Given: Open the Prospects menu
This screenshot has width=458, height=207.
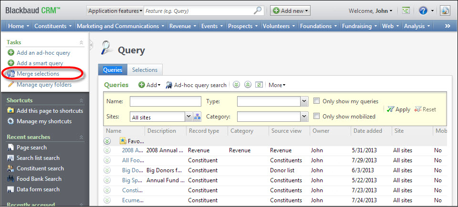Looking at the screenshot, I should point(242,26).
